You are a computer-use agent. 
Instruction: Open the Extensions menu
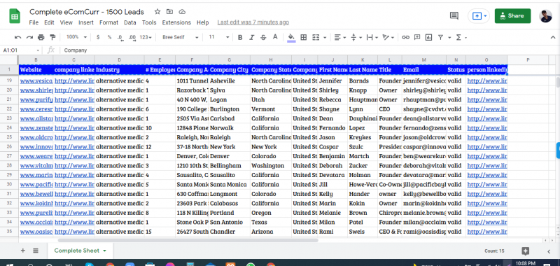tap(176, 22)
